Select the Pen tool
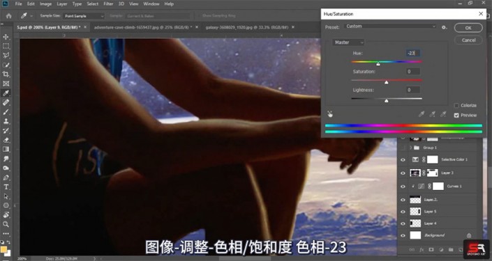492x261 pixels. point(6,177)
